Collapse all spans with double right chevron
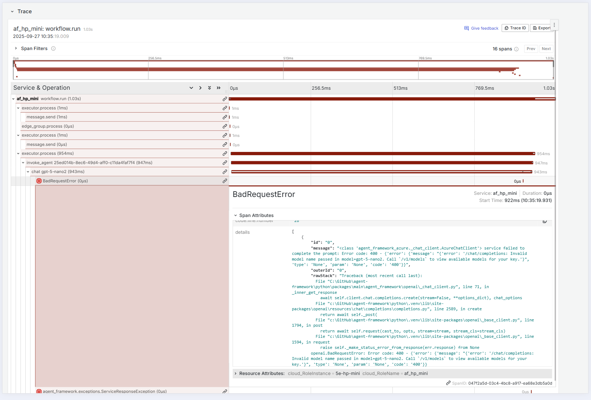Image resolution: width=591 pixels, height=400 pixels. point(218,88)
